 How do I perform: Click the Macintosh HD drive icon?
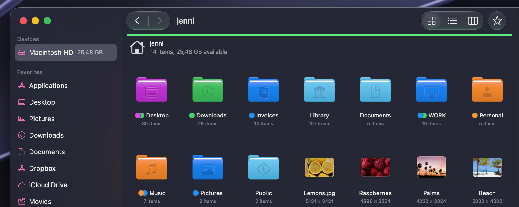point(22,52)
